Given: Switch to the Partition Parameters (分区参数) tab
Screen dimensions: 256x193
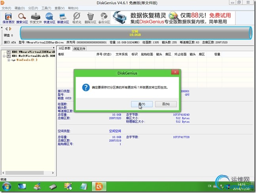Looking at the screenshot, I should coord(64,48).
